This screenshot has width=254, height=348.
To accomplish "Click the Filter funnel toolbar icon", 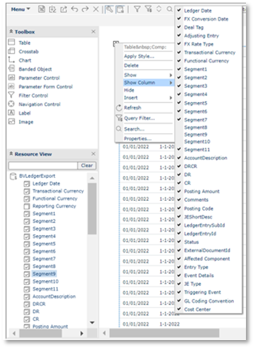I will [137, 9].
